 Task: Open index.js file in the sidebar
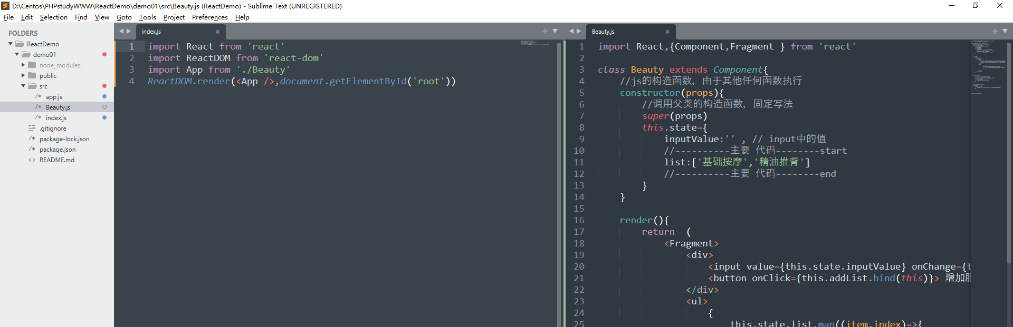56,118
